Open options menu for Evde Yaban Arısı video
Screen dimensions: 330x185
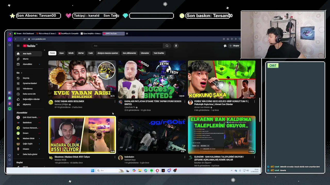115,101
